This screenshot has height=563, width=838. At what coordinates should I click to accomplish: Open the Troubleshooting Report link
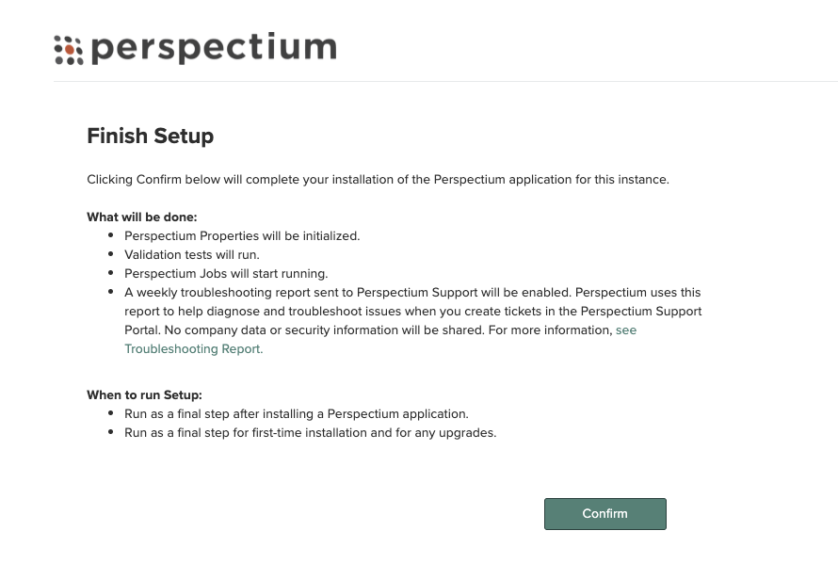[193, 348]
